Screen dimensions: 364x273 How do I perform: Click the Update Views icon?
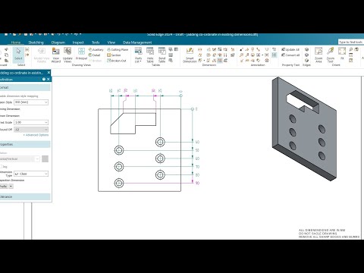[67, 55]
